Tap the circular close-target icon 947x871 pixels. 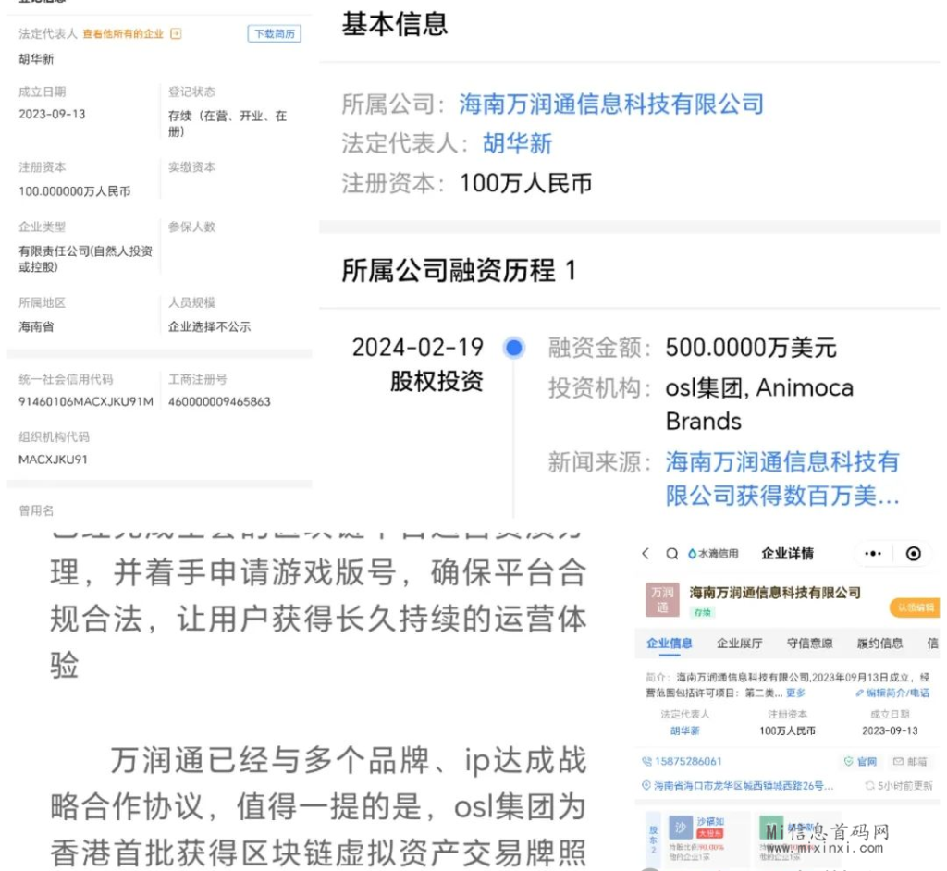(913, 554)
